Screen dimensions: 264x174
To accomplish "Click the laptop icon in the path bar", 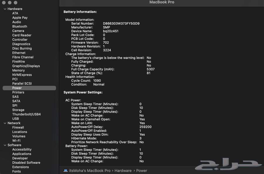I will pyautogui.click(x=65, y=170).
